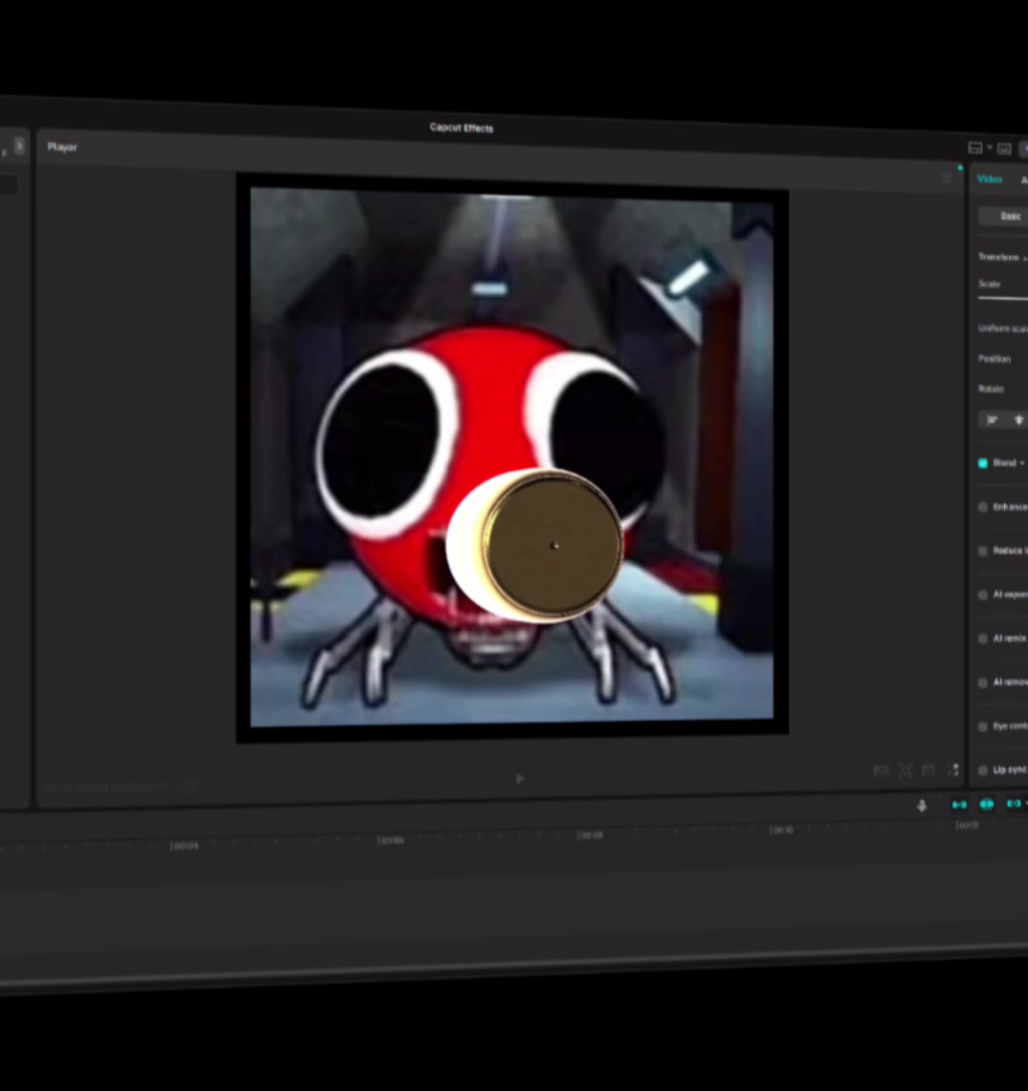Switch to the Video tab
Viewport: 1028px width, 1091px height.
click(989, 179)
